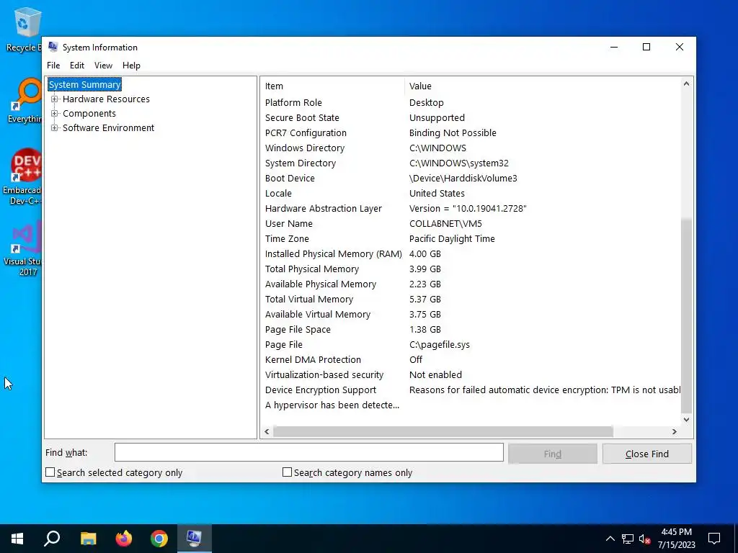Image resolution: width=738 pixels, height=553 pixels.
Task: Enable Search category names only checkbox
Action: point(287,472)
